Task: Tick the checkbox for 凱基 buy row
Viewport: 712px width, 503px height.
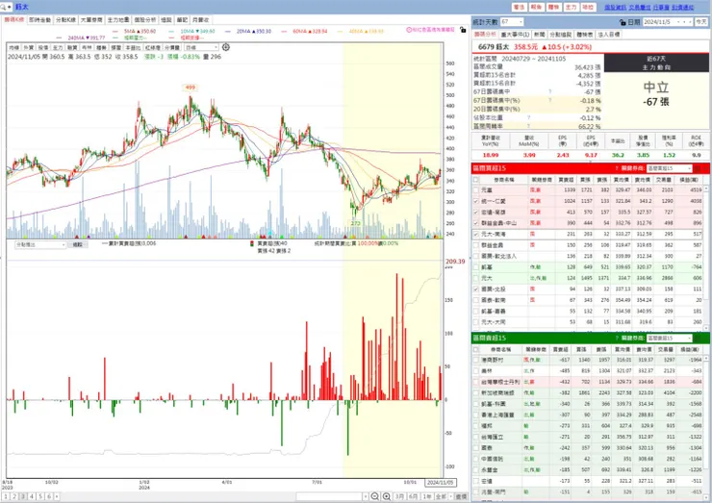Action: [476, 267]
